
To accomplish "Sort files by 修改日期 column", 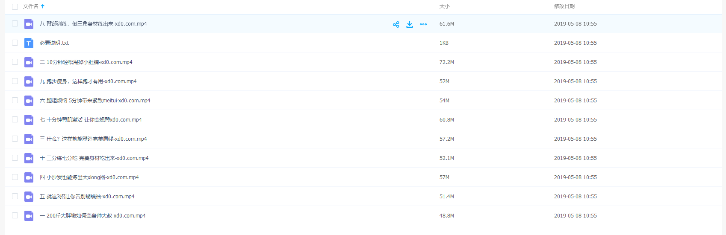I will (x=564, y=6).
